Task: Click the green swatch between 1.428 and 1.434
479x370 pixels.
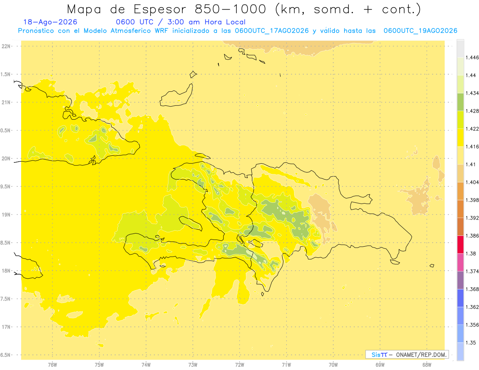Action: click(460, 102)
